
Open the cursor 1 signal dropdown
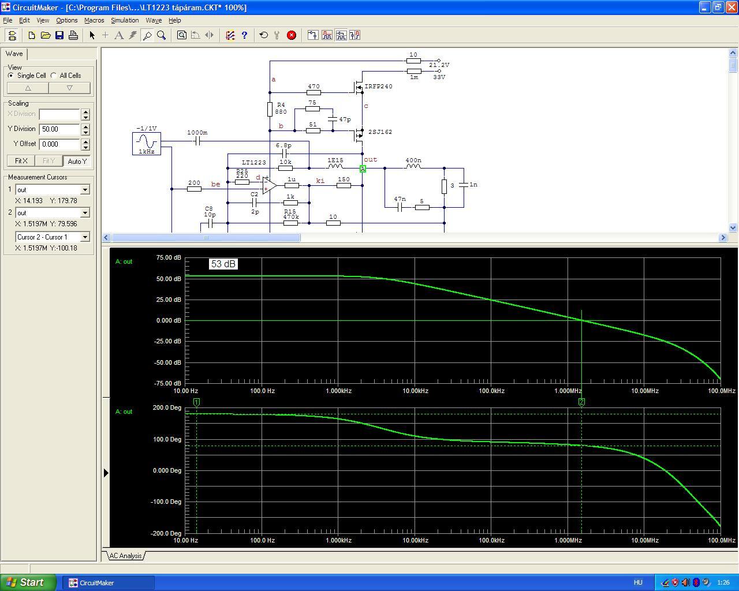pyautogui.click(x=85, y=190)
